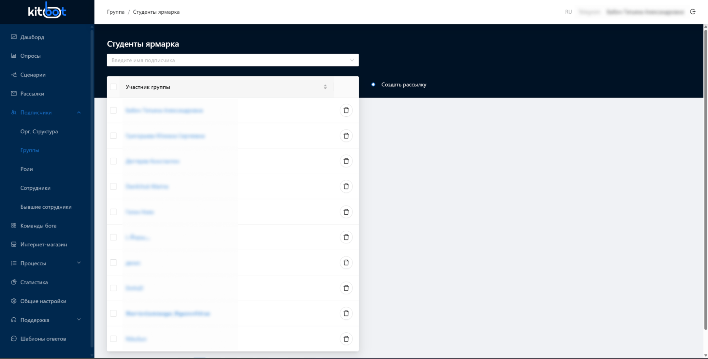This screenshot has height=359, width=708.
Task: Focus the Введите имя подписчика search field
Action: pyautogui.click(x=233, y=60)
